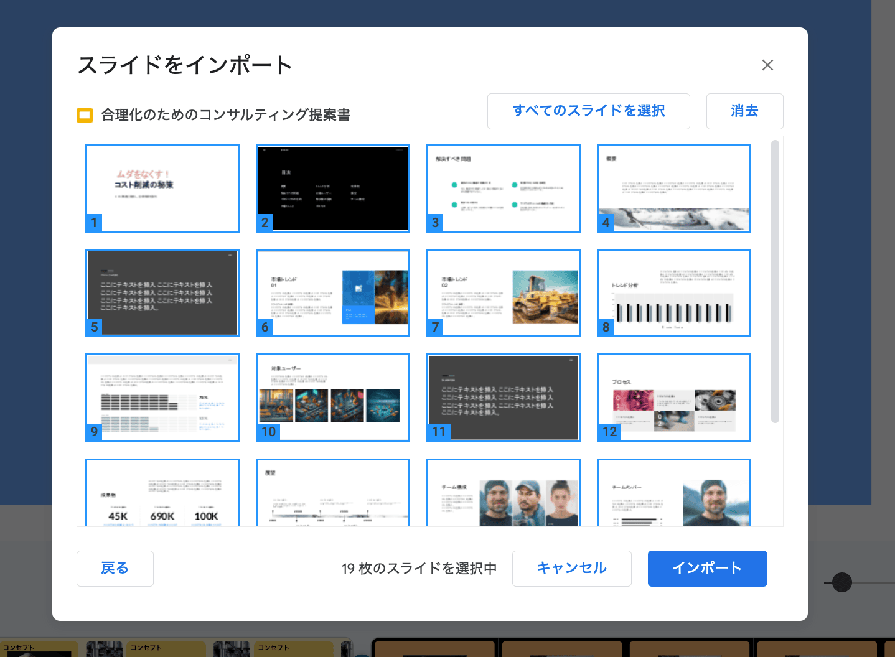The width and height of the screenshot is (895, 657).
Task: Close the slide import dialog
Action: [x=767, y=65]
